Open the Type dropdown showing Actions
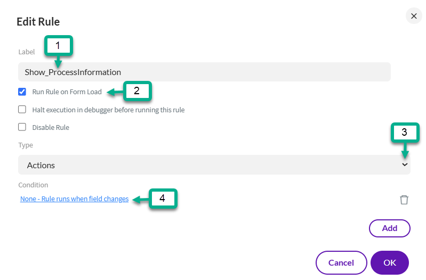The height and width of the screenshot is (280, 426). (x=213, y=165)
